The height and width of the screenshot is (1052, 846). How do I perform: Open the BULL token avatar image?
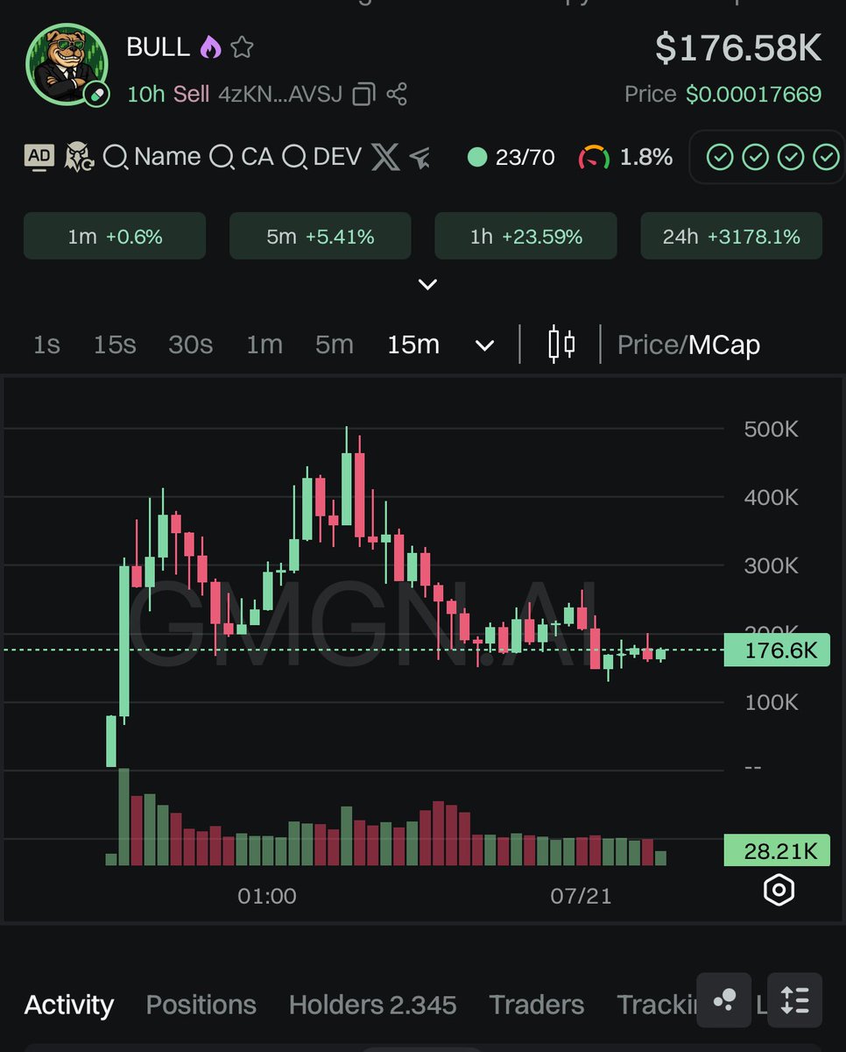click(x=67, y=66)
